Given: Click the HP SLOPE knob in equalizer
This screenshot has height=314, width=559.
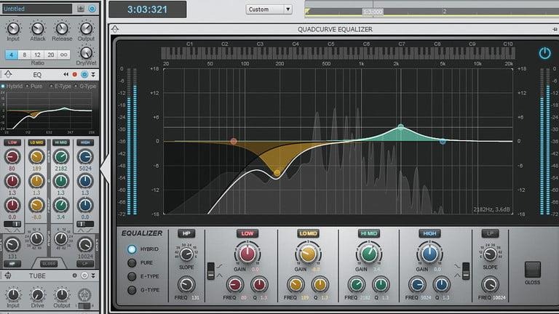Looking at the screenshot, I should (186, 254).
